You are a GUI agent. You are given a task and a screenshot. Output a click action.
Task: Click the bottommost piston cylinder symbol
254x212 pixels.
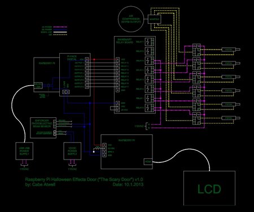pyautogui.click(x=231, y=118)
